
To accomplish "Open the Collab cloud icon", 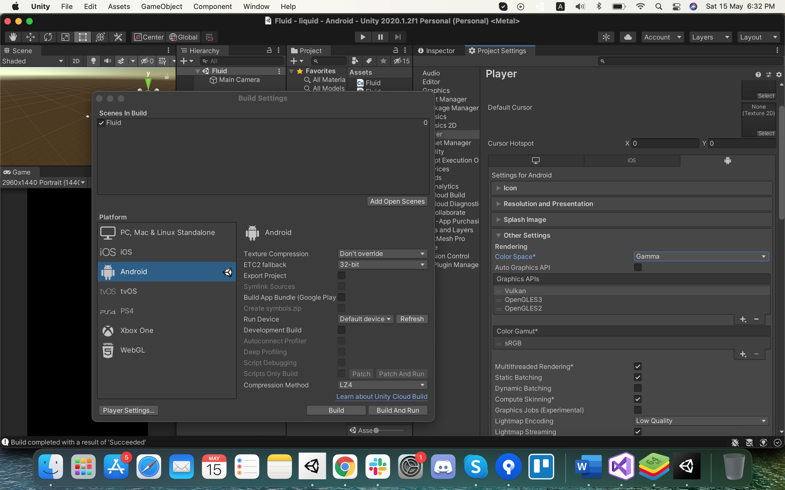I will tap(628, 37).
